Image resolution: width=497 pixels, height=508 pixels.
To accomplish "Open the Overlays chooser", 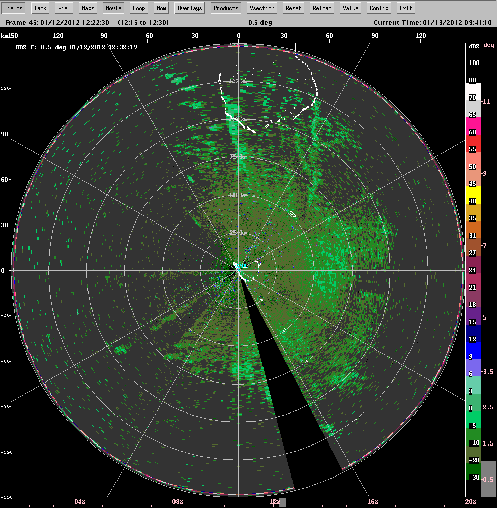I will coord(189,8).
